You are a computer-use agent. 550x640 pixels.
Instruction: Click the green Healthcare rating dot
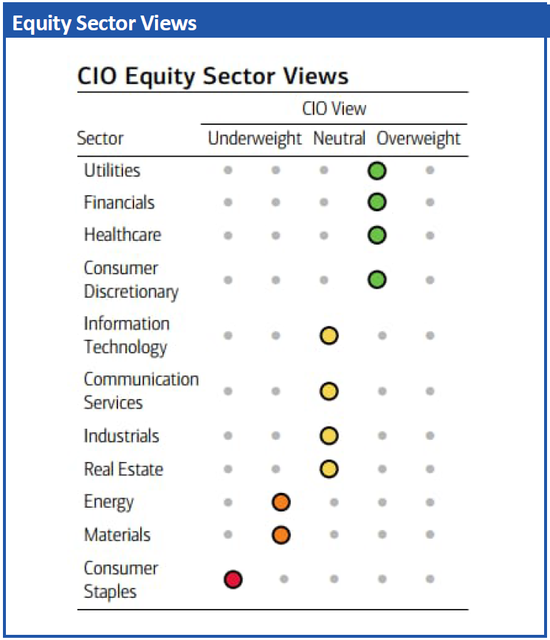pyautogui.click(x=377, y=235)
